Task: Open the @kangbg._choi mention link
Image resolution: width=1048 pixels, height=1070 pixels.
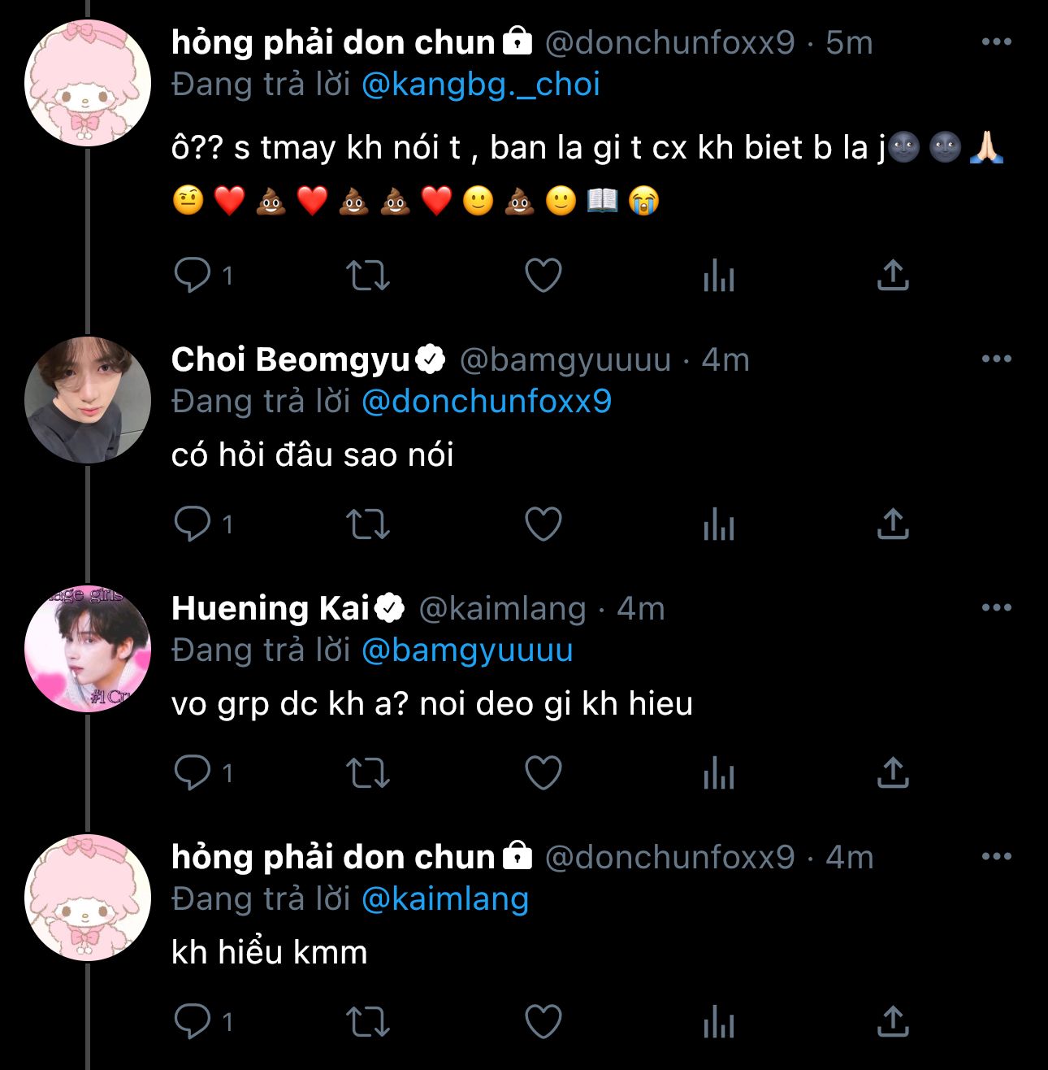Action: (x=480, y=85)
